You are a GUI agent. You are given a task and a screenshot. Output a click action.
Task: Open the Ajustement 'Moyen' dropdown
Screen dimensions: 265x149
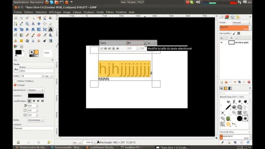click(36, 90)
